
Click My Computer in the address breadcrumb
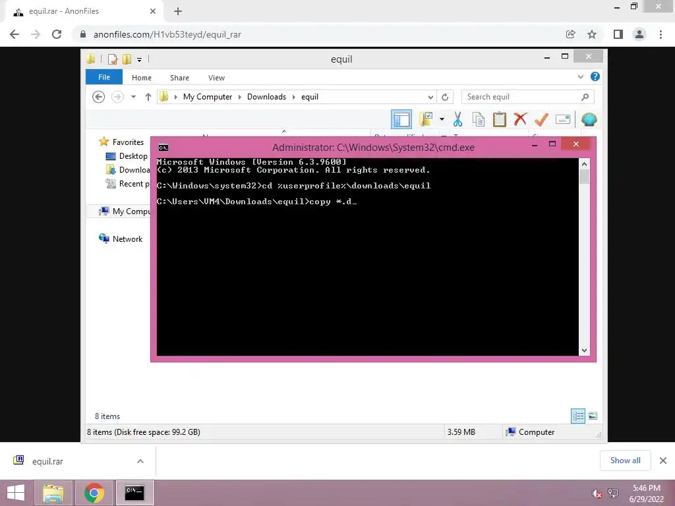[x=208, y=97]
